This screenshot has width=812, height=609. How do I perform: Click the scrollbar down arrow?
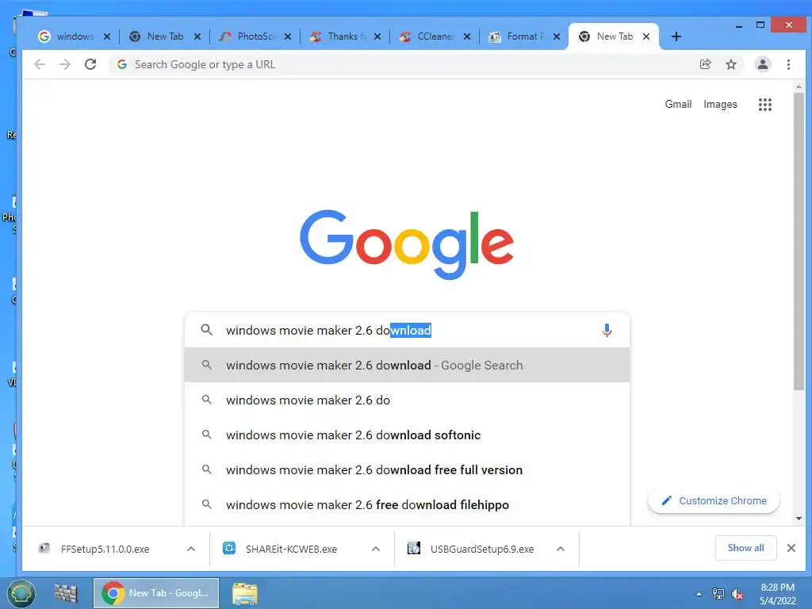point(799,519)
